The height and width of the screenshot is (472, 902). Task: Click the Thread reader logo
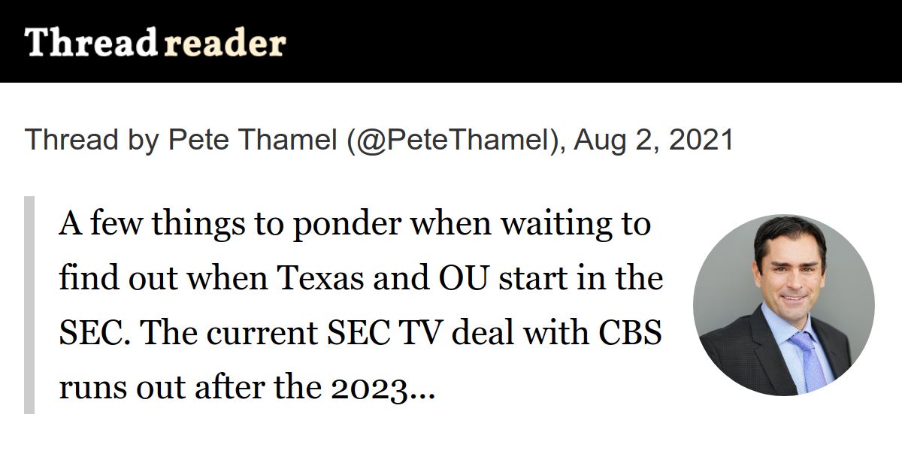pyautogui.click(x=155, y=43)
